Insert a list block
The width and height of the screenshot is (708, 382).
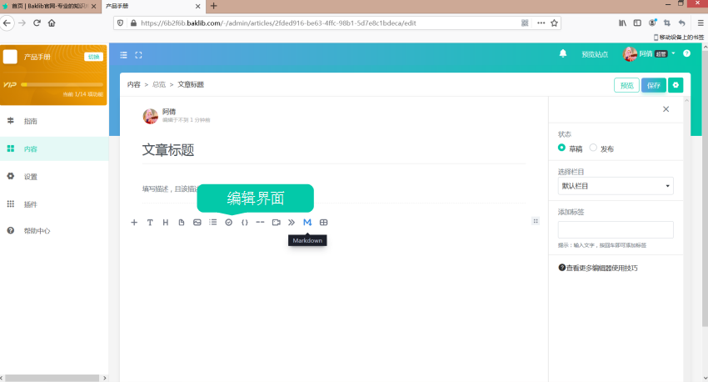coord(213,223)
